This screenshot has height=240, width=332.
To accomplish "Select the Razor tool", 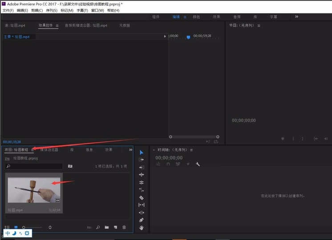I will 142,197.
